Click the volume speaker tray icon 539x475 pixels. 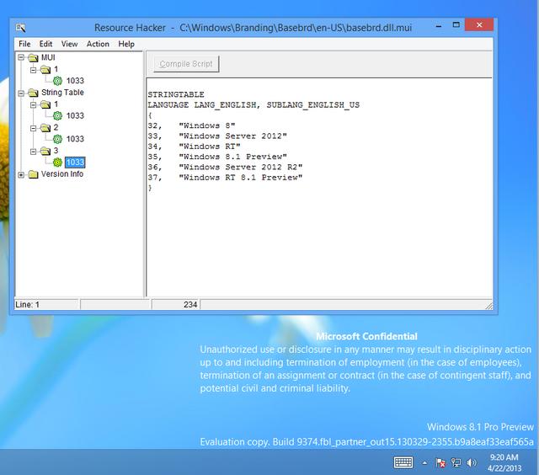point(470,462)
